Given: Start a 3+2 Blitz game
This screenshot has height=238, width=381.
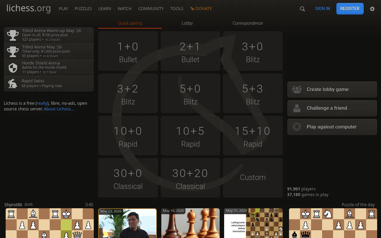Looking at the screenshot, I should tap(128, 93).
